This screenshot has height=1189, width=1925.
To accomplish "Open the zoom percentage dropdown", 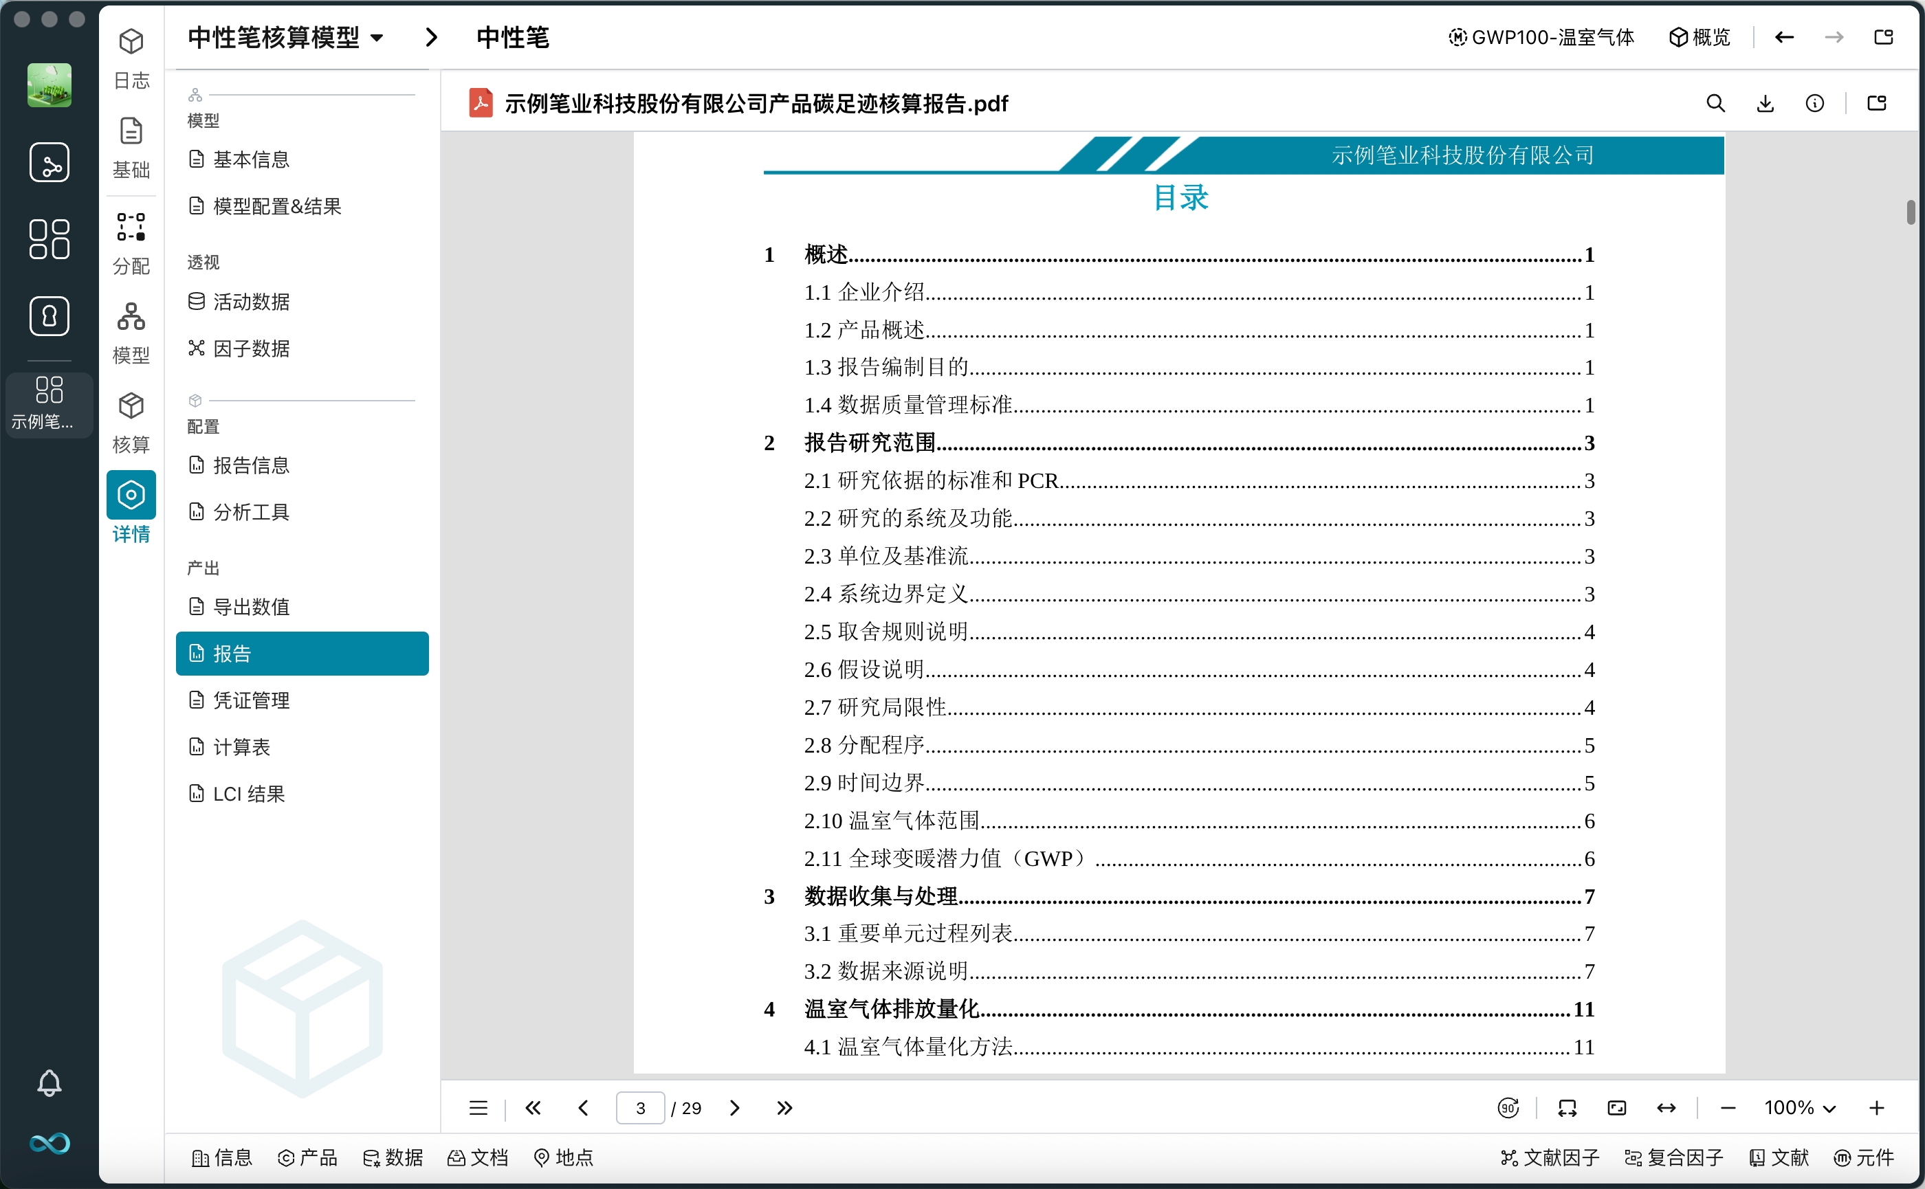I will (x=1801, y=1107).
